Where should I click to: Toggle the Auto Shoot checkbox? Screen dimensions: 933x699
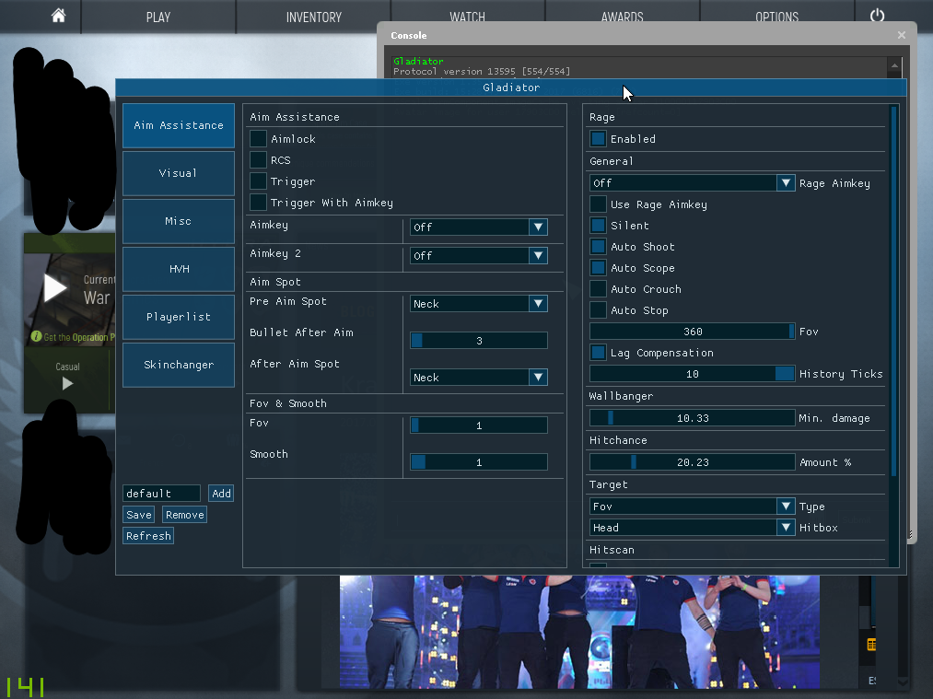(x=599, y=247)
